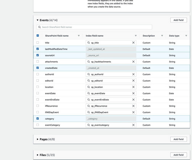Click search icon in sp_eventEndDate field
Viewport: 192px width, 160px height.
pyautogui.click(x=88, y=100)
